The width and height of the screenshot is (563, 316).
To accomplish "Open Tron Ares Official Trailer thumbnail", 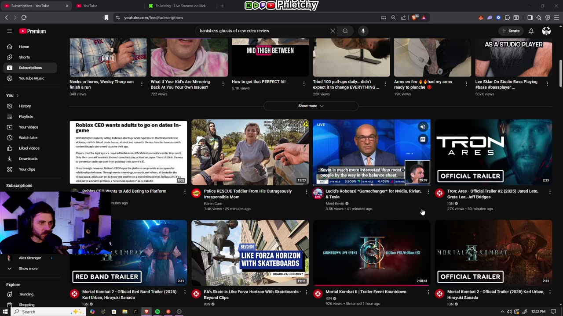I will point(494,152).
